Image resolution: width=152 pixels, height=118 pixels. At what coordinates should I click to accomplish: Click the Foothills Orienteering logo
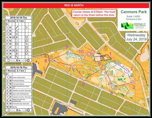click(134, 26)
